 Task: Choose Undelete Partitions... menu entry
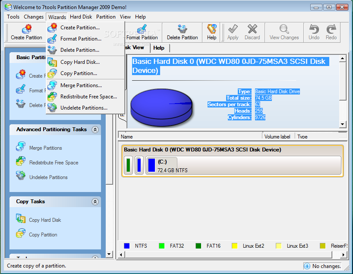point(85,108)
